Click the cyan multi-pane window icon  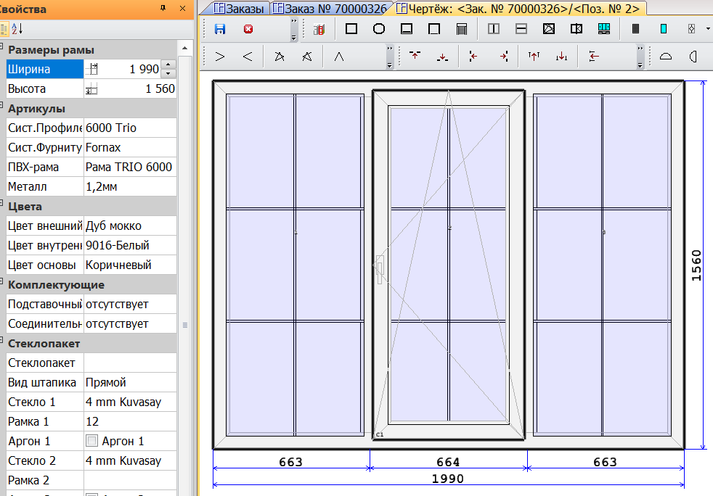click(x=604, y=29)
